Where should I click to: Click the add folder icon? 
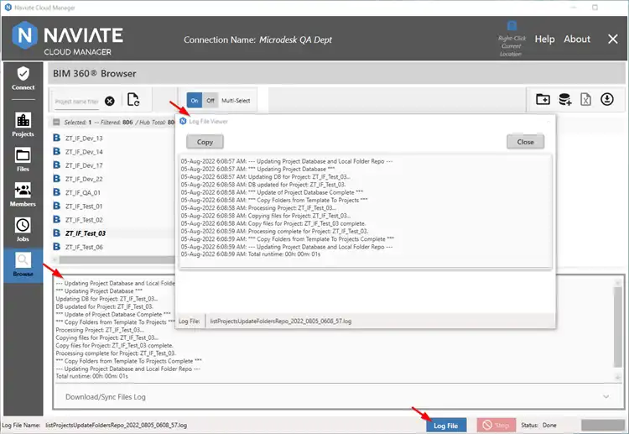(543, 99)
